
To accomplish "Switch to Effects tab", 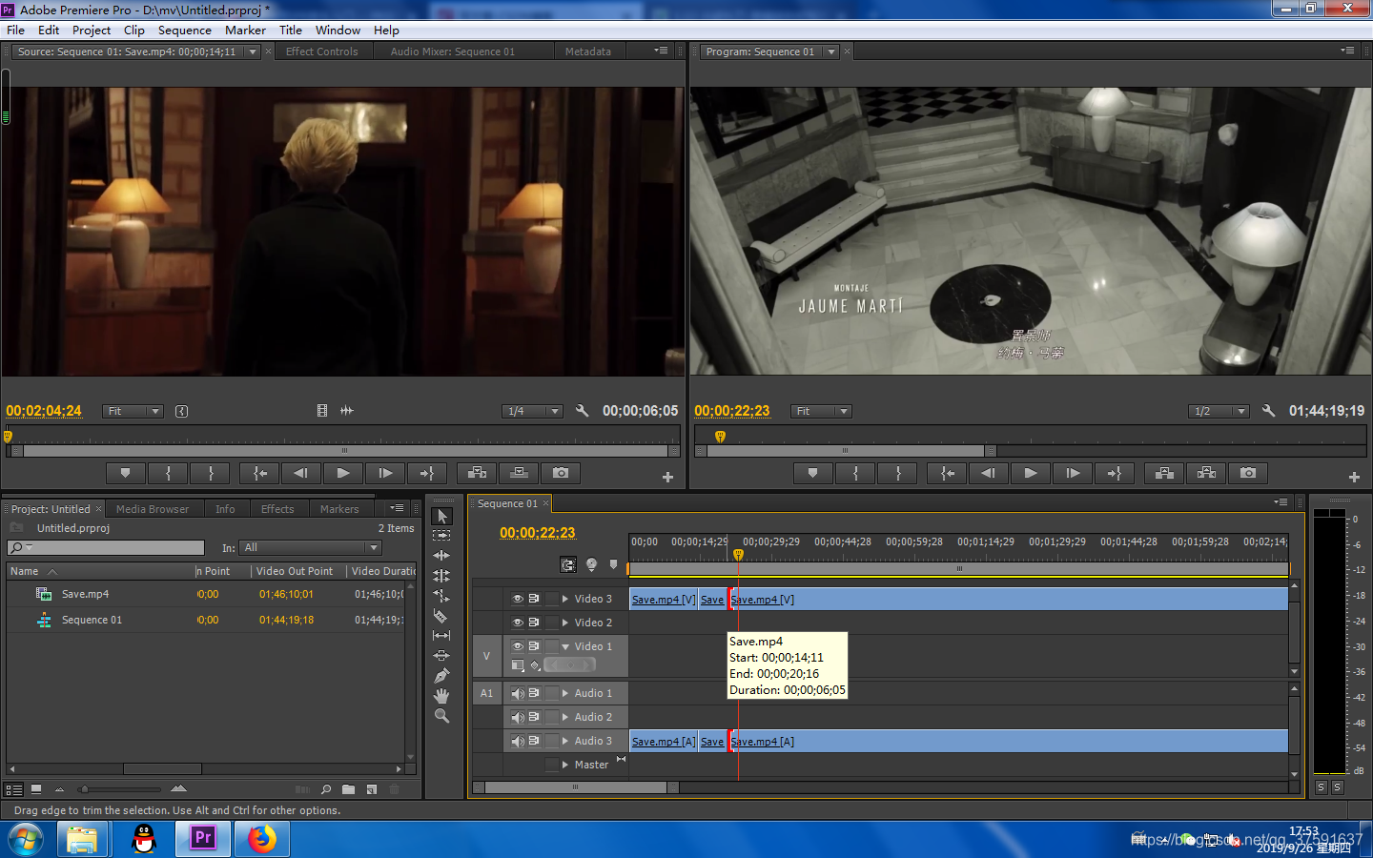I will [x=277, y=509].
